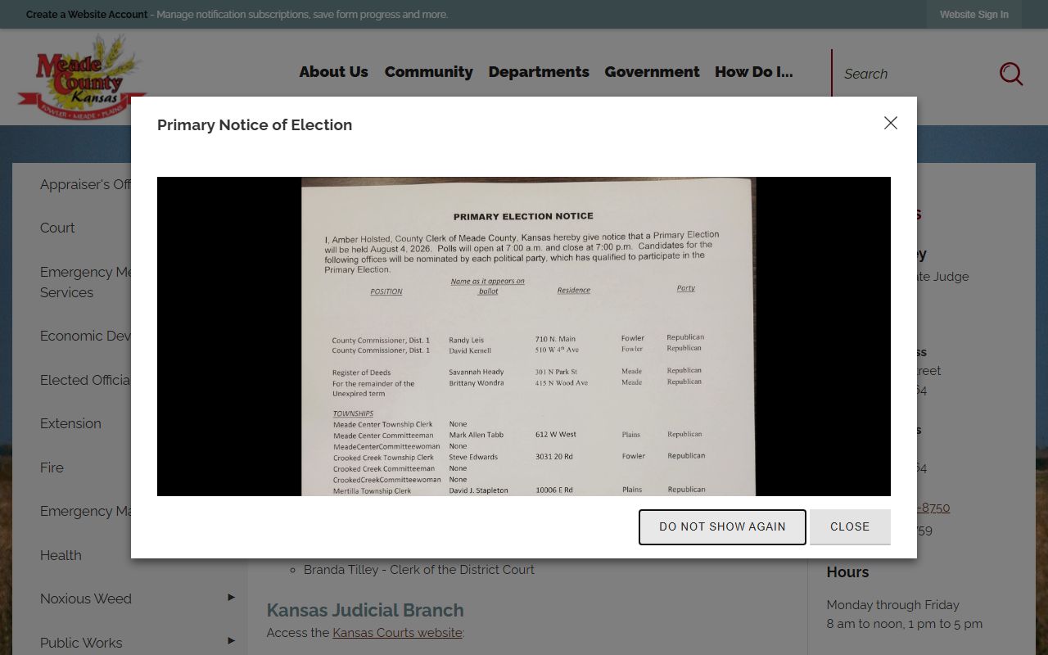This screenshot has width=1048, height=655.
Task: Open the Court sidebar item
Action: [57, 228]
